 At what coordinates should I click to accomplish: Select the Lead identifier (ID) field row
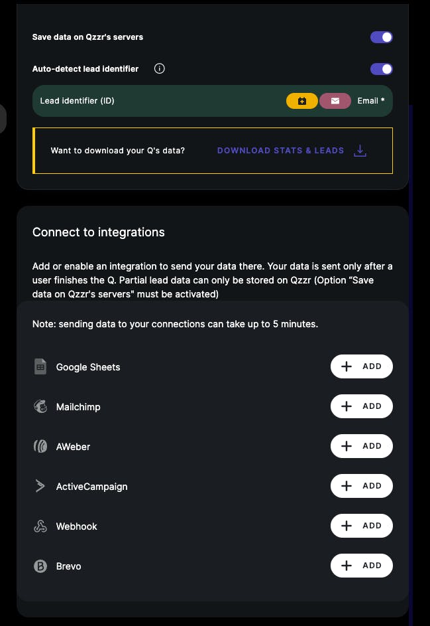[213, 101]
